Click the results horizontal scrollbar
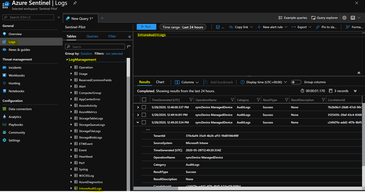This screenshot has width=365, height=192. click(156, 188)
